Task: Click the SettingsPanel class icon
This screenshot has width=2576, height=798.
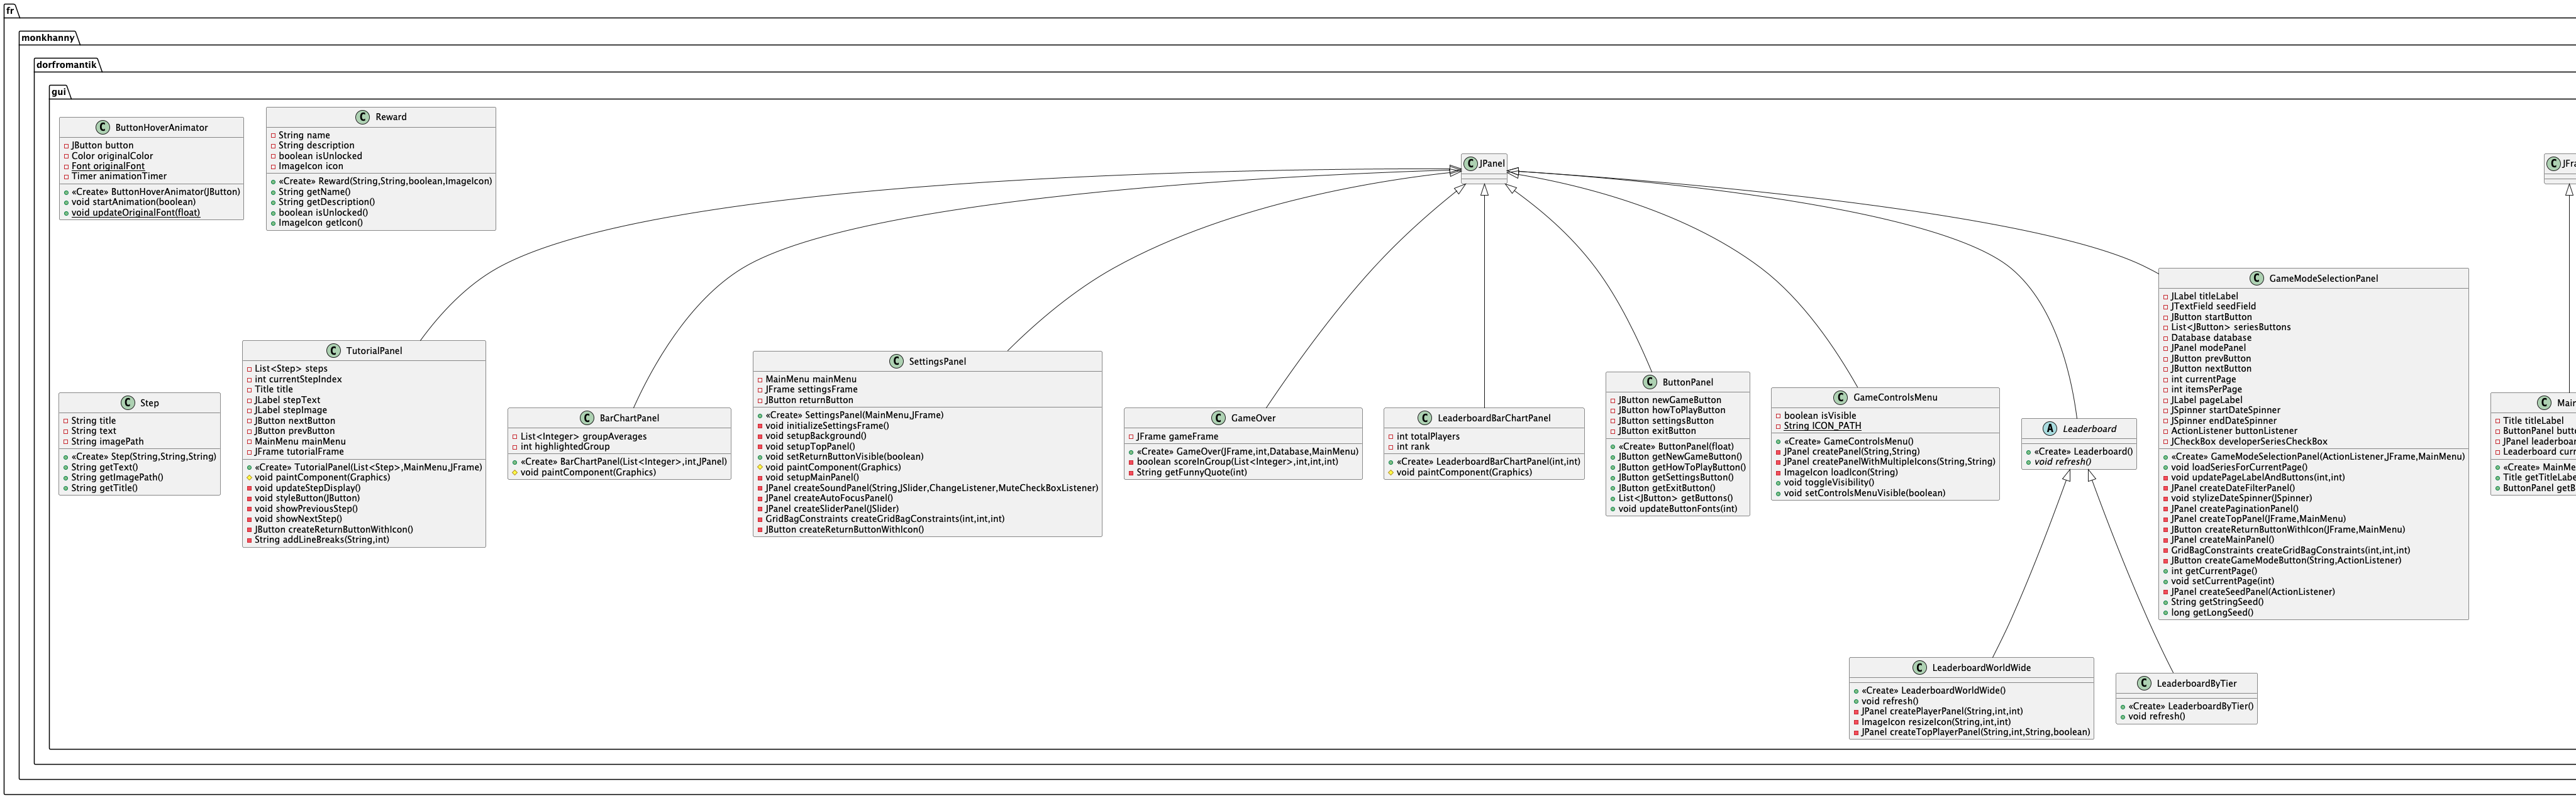Action: tap(896, 361)
